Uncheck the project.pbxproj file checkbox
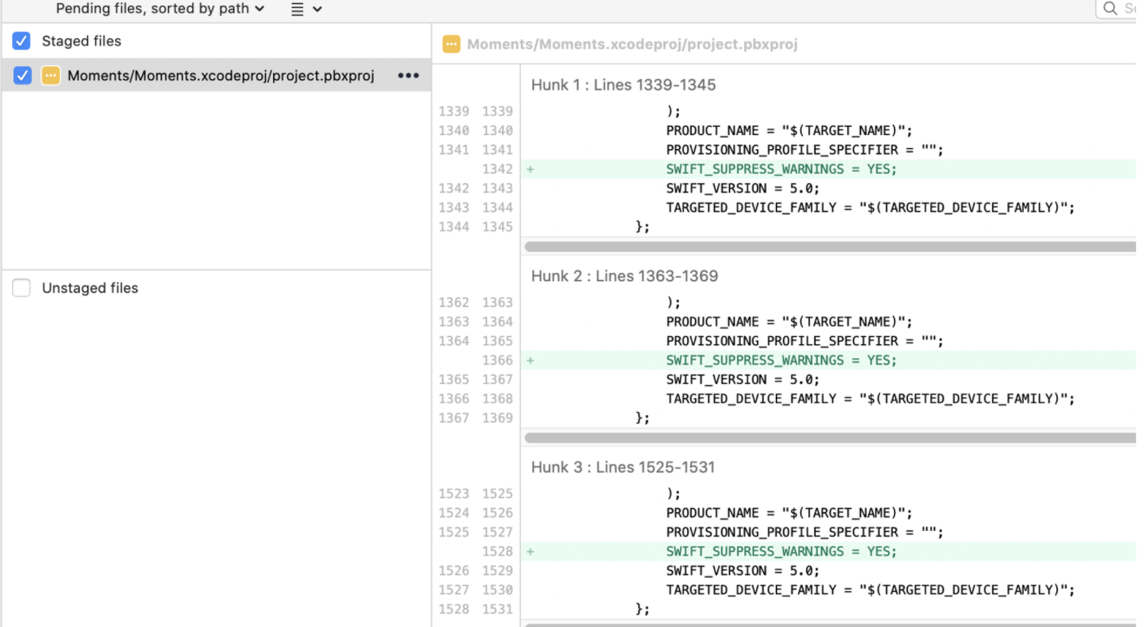Screen dimensions: 1146x627 [23, 76]
